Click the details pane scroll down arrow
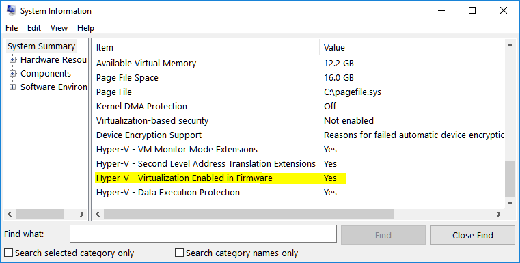Viewport: 520px width, 263px height. click(510, 203)
